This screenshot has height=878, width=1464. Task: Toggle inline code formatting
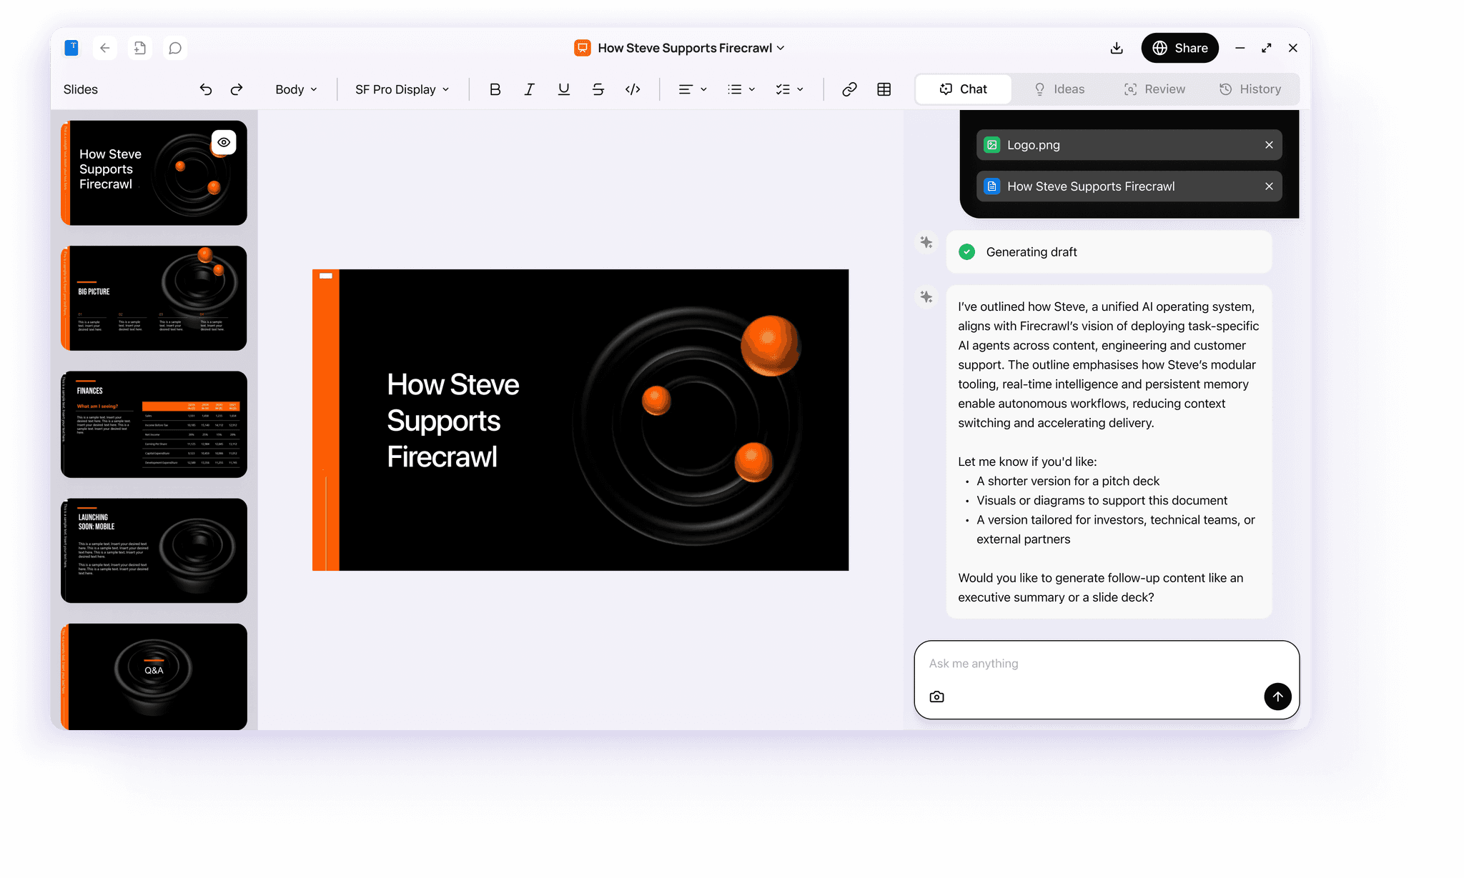tap(633, 89)
